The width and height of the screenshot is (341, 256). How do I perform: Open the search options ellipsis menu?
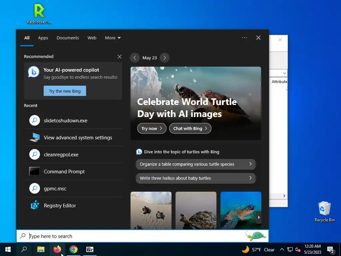(x=244, y=38)
